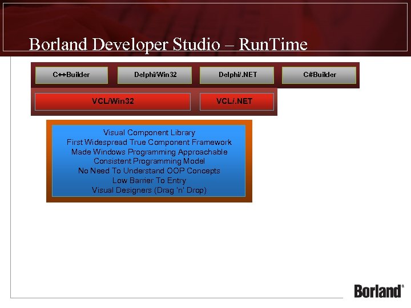Click the slide title 'Borland Developer Studio – RunTime'
Image resolution: width=411 pixels, height=308 pixels.
pyautogui.click(x=168, y=44)
